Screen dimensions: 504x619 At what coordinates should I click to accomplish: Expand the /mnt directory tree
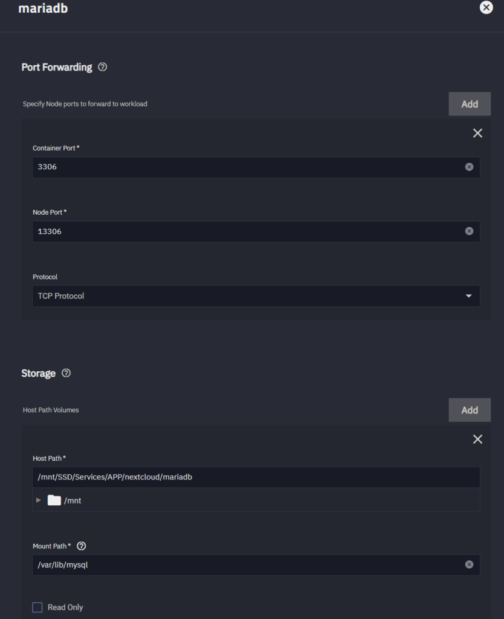coord(38,500)
